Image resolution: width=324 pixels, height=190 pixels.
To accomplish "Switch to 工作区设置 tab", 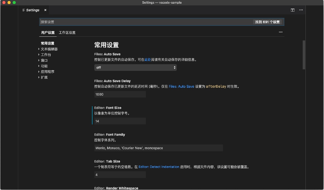I will [67, 32].
